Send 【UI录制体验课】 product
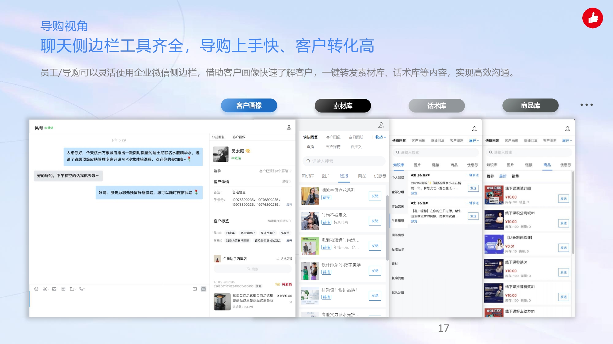 click(563, 248)
